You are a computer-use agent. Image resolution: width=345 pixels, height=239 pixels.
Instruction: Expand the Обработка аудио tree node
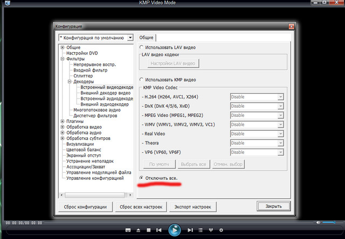(x=63, y=132)
